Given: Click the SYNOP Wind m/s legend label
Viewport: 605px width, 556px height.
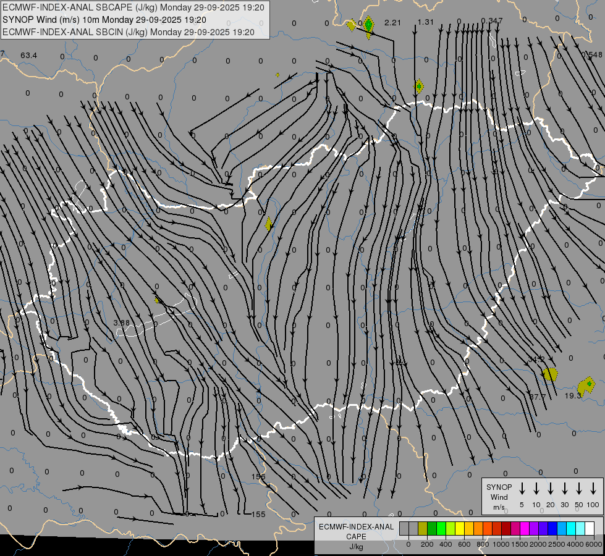Looking at the screenshot, I should coord(499,497).
